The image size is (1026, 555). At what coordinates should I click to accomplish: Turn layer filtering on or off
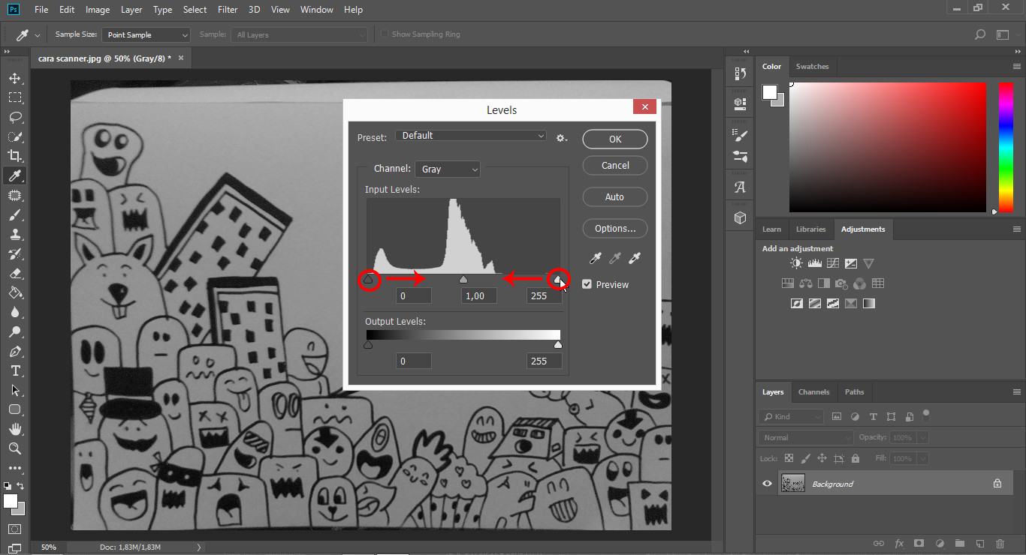click(926, 413)
